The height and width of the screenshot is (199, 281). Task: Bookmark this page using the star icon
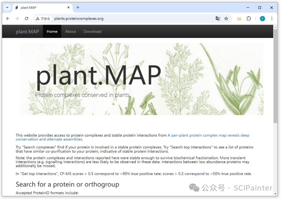click(x=226, y=18)
